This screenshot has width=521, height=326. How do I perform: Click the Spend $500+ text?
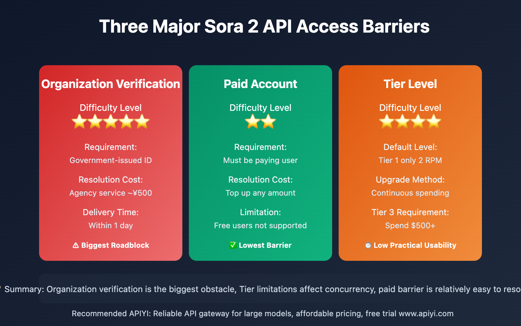tap(410, 226)
